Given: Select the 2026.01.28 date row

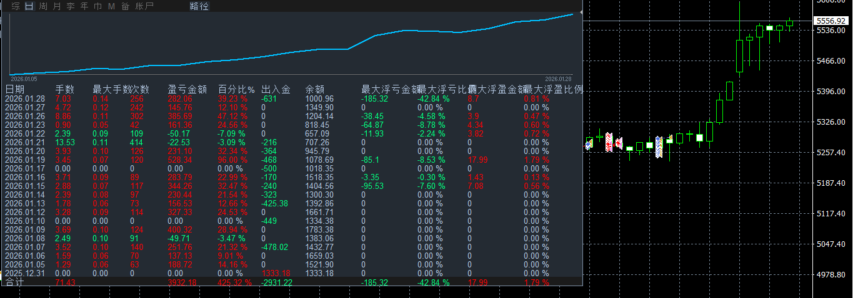Looking at the screenshot, I should point(292,99).
